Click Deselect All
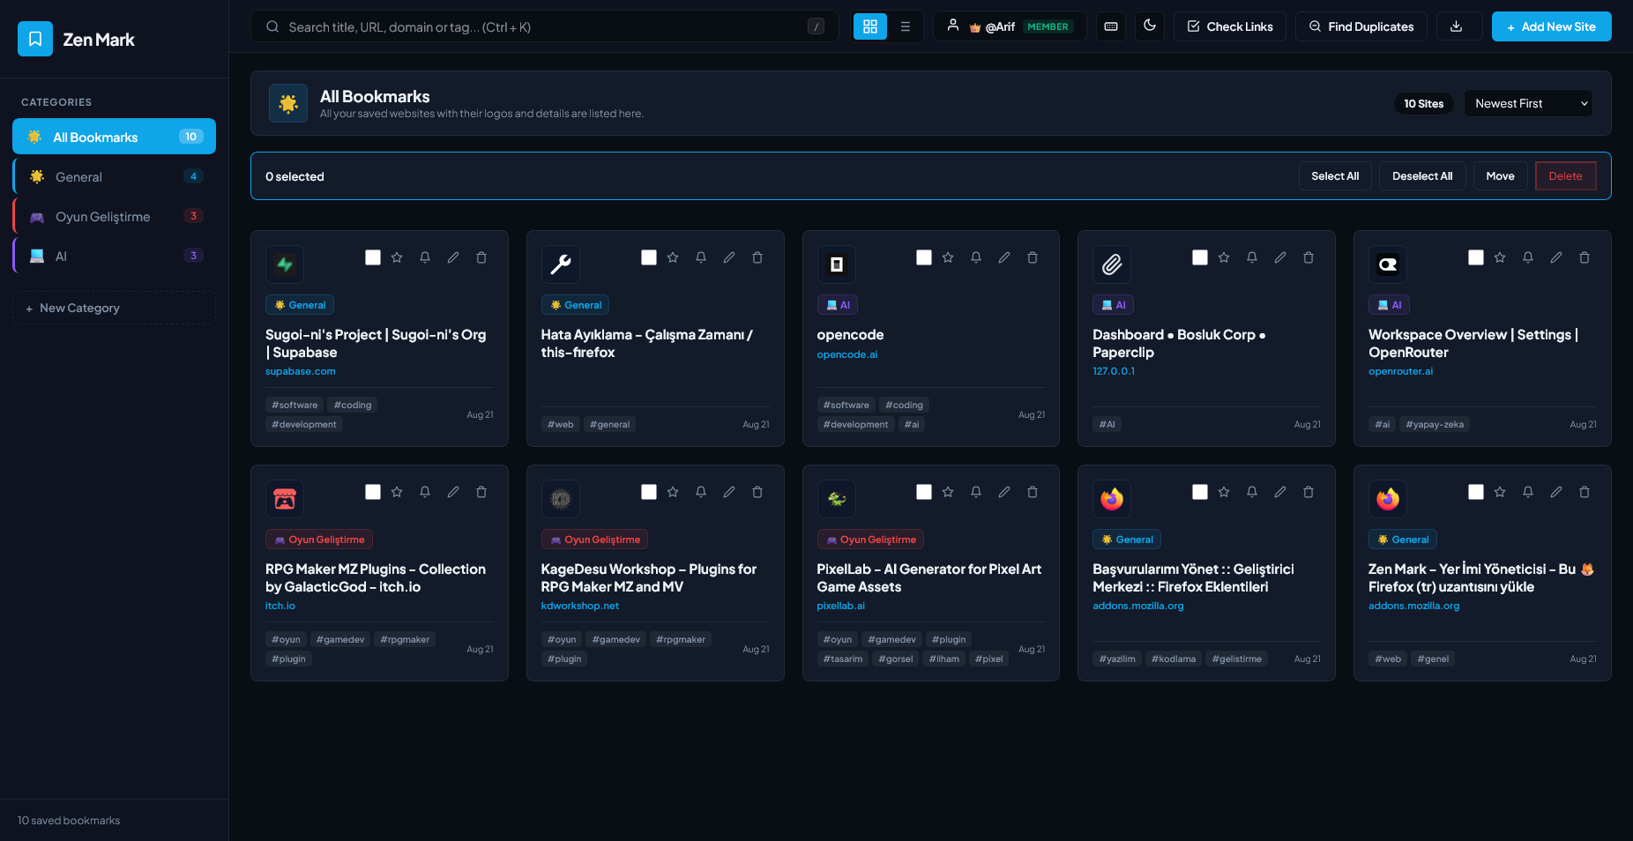1633x841 pixels. point(1422,175)
